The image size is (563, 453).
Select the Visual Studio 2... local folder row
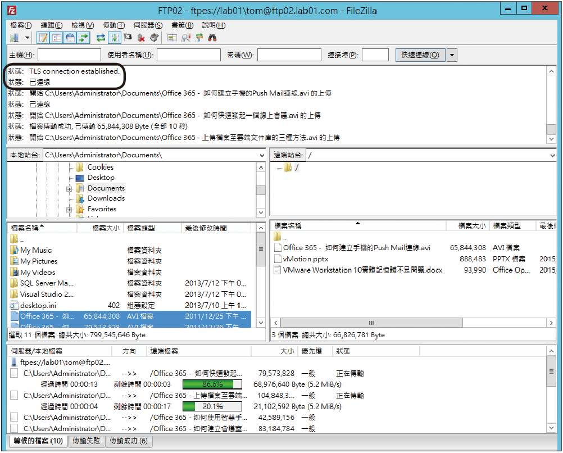[130, 294]
